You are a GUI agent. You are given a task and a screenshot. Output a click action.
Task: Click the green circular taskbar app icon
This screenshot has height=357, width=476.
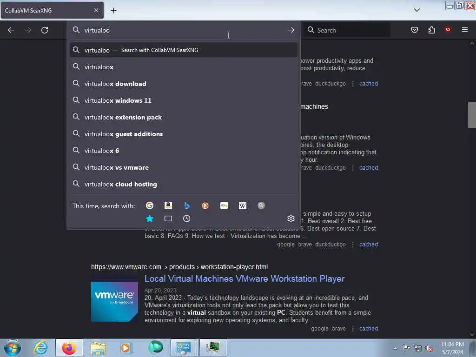click(156, 348)
